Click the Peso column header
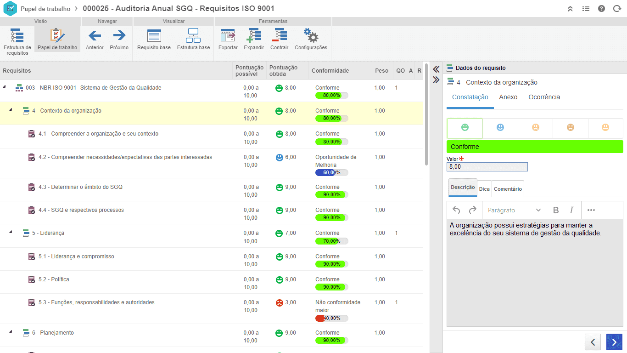This screenshot has height=353, width=627. 381,71
